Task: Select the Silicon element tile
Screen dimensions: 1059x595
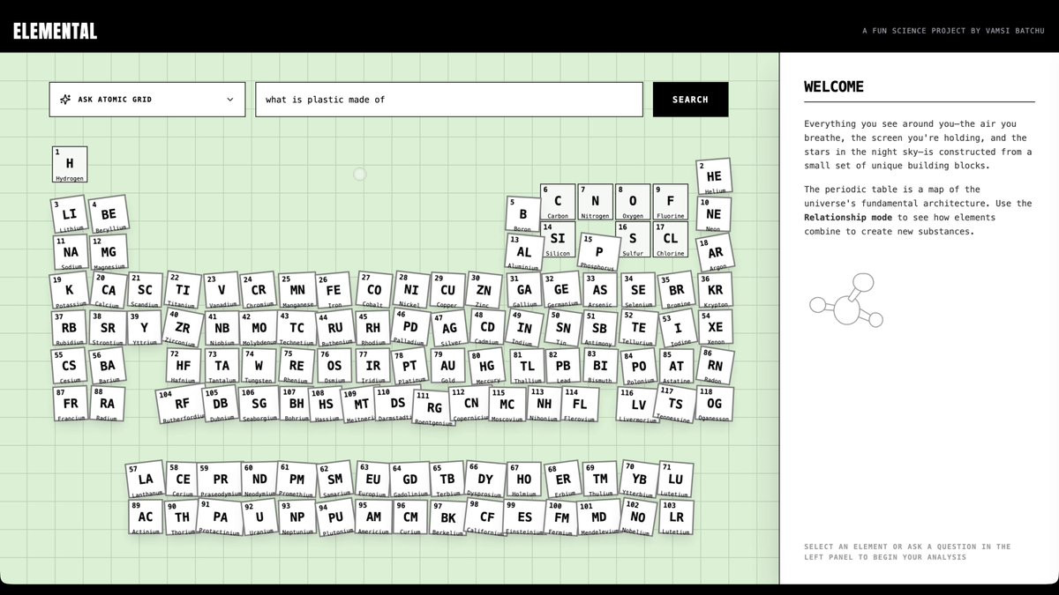Action: (558, 239)
